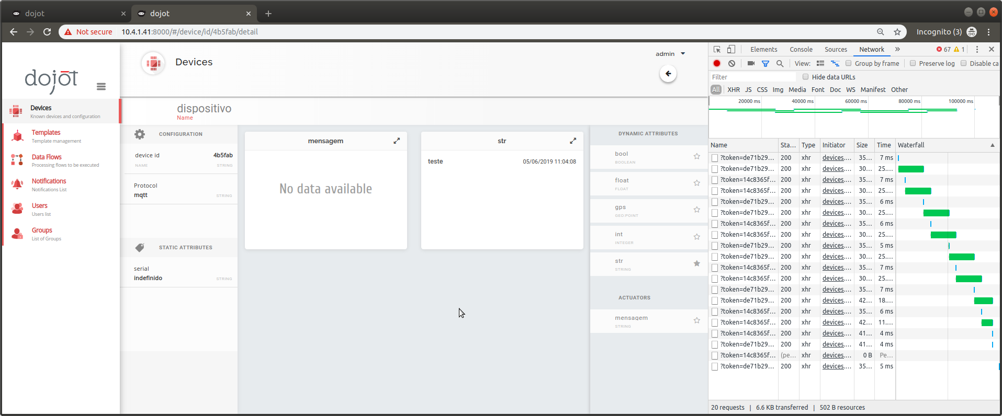Enable Group by frame checkbox

tap(849, 63)
